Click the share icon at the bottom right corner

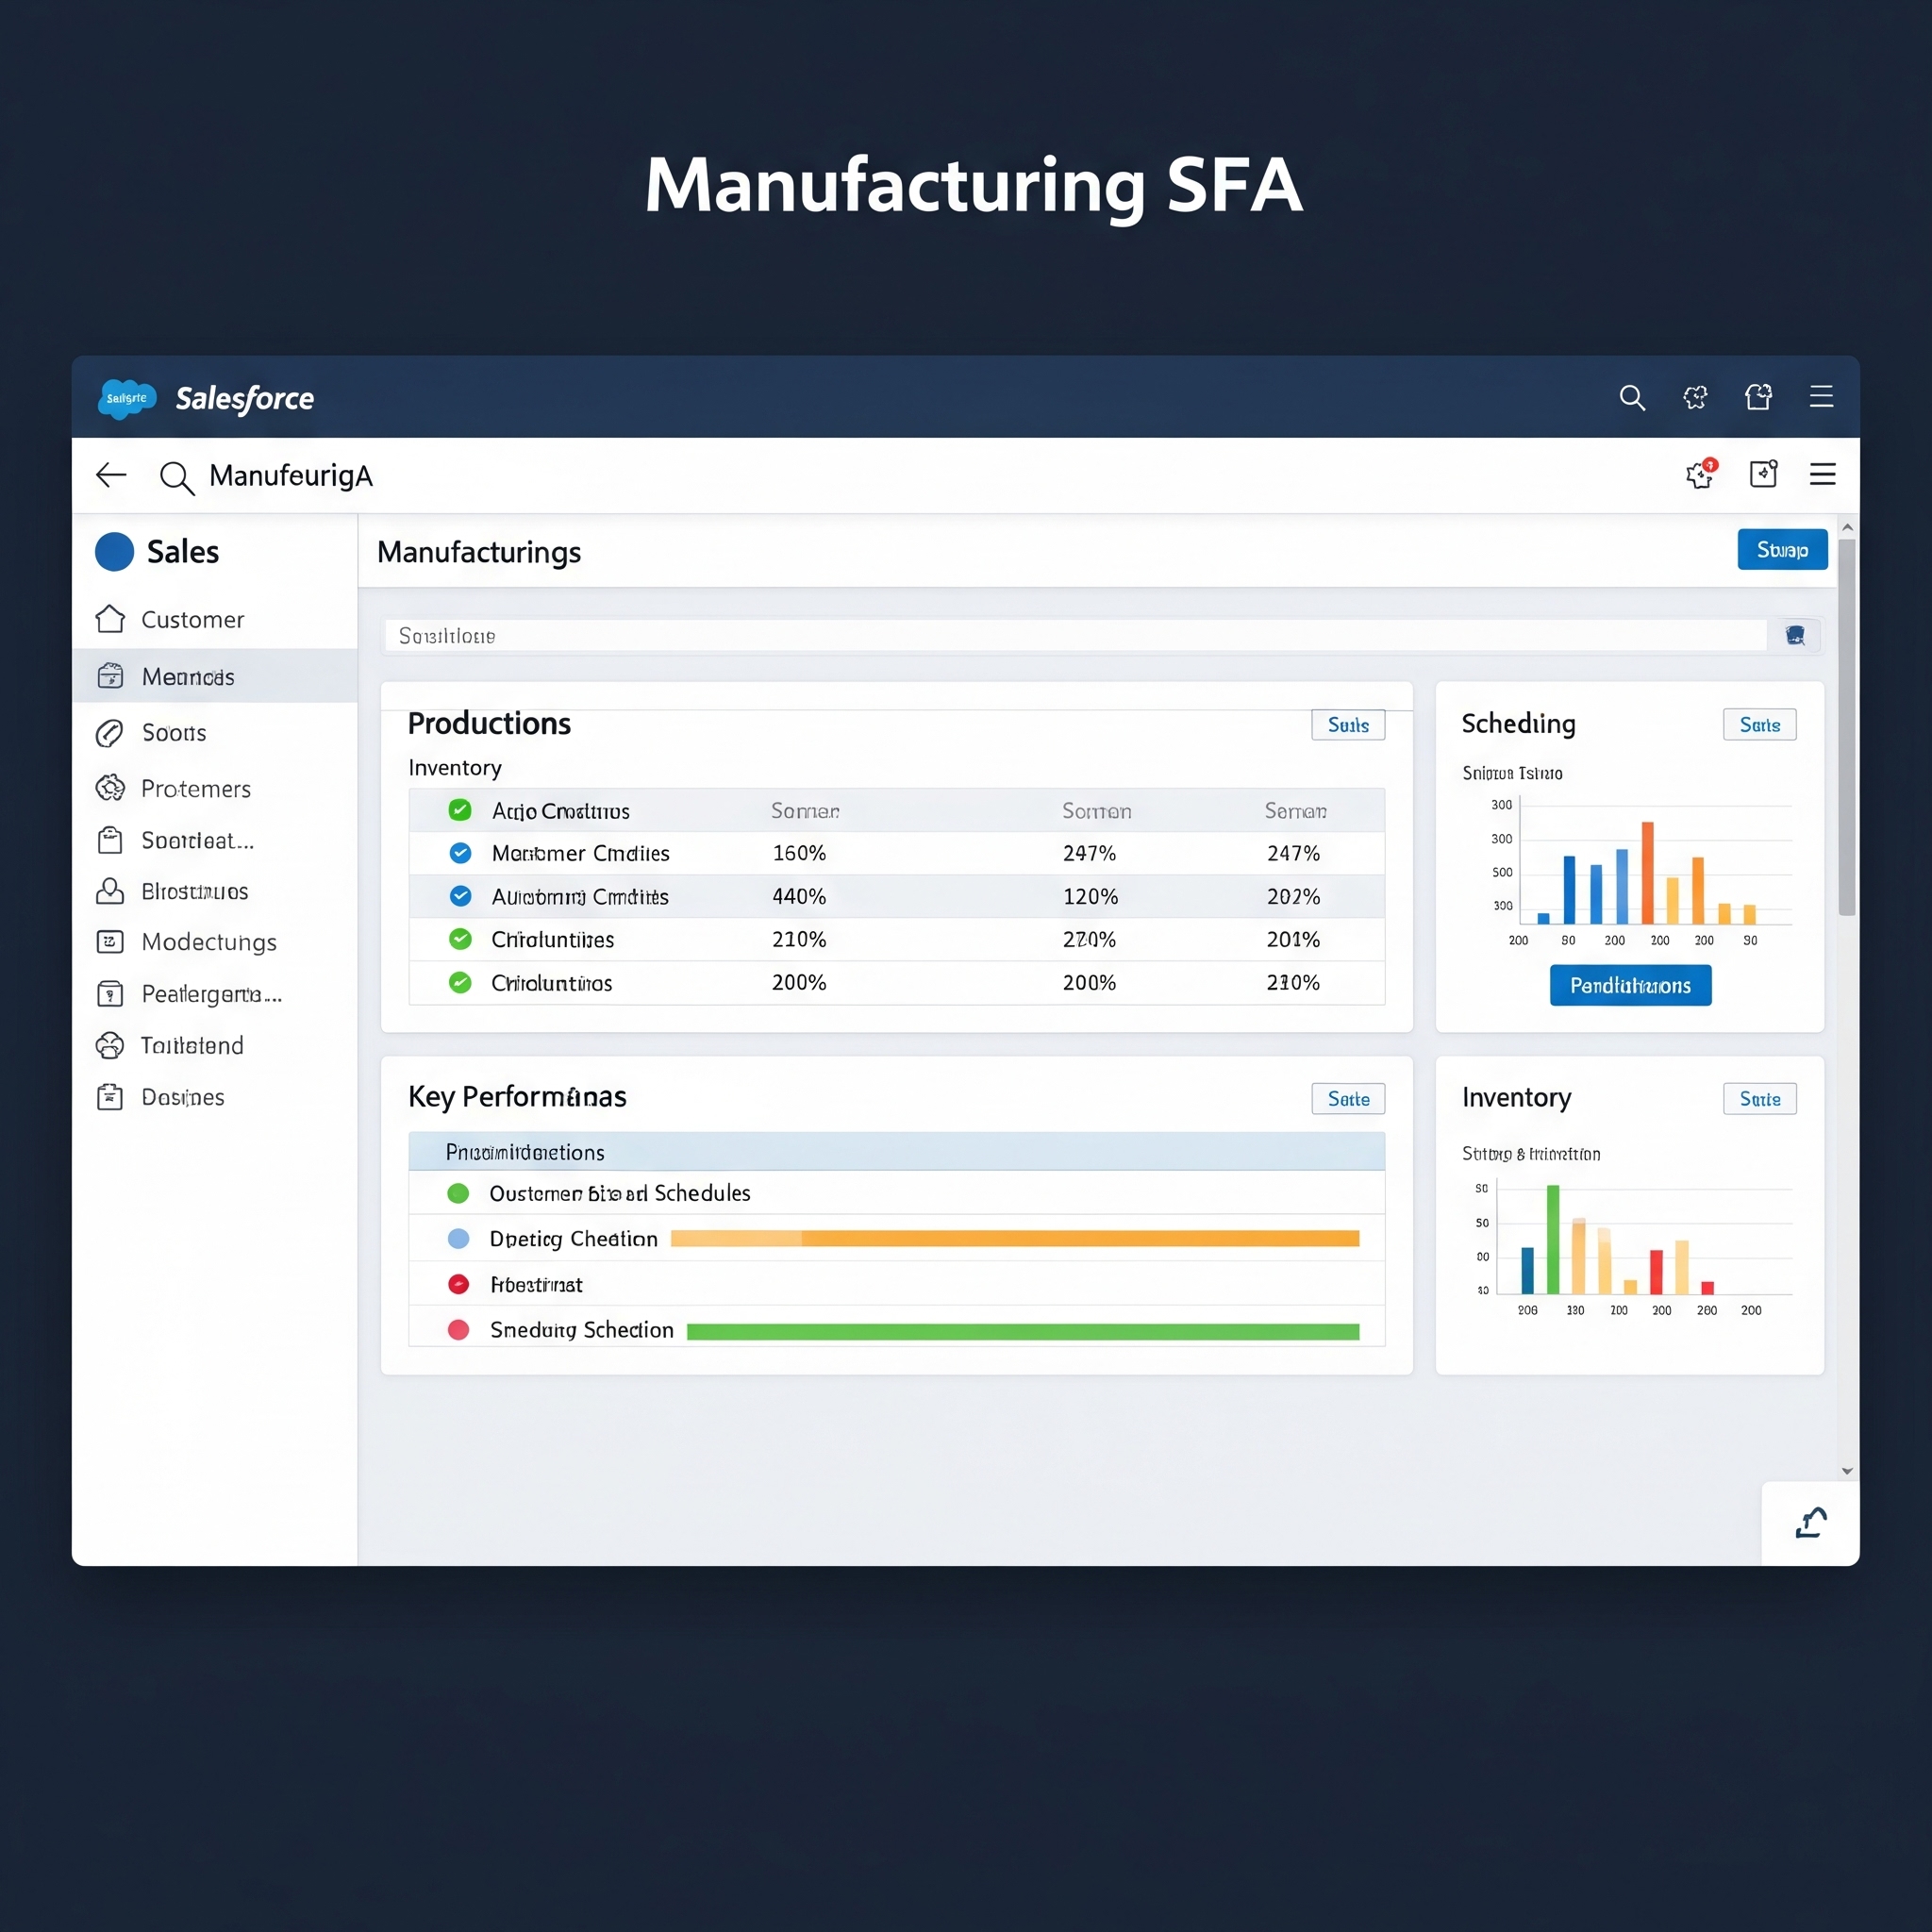pyautogui.click(x=1810, y=1523)
